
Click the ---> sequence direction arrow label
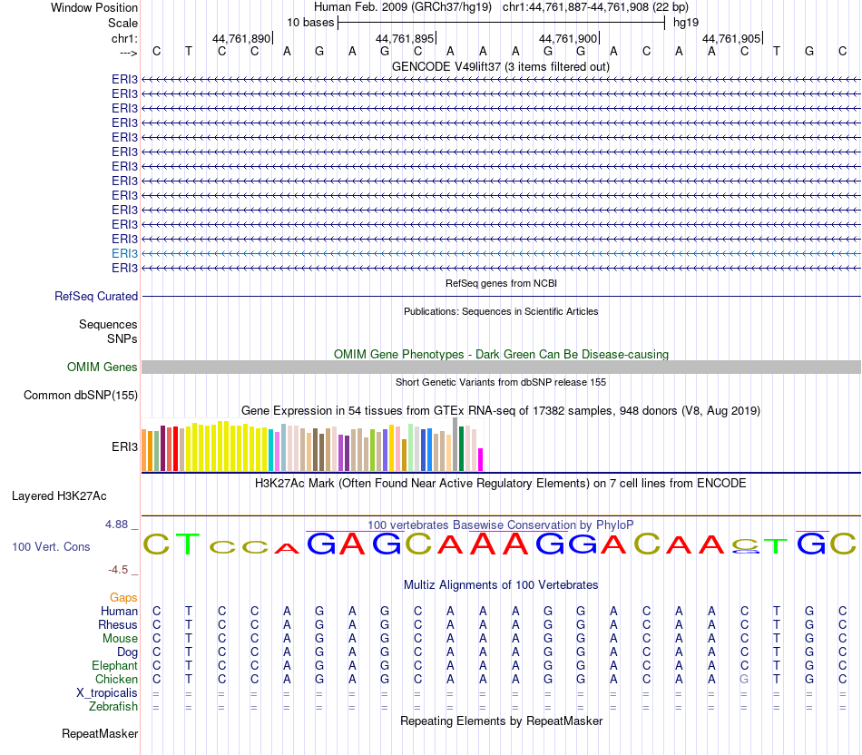(x=128, y=53)
